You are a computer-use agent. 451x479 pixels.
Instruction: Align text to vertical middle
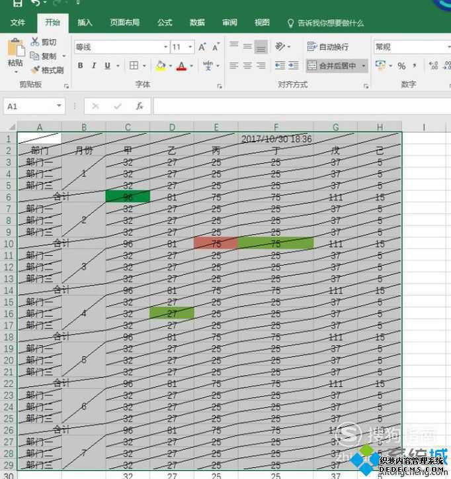point(247,46)
